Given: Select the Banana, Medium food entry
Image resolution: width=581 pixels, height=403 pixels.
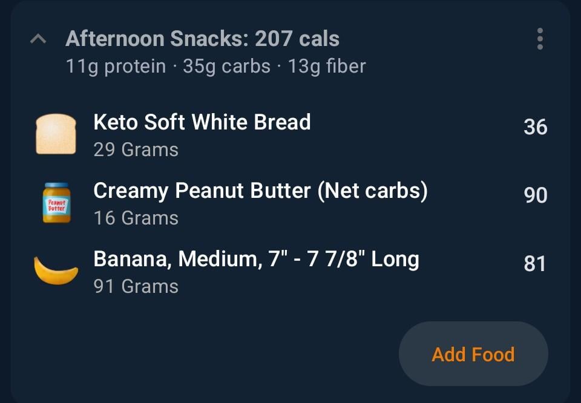Looking at the screenshot, I should 256,260.
